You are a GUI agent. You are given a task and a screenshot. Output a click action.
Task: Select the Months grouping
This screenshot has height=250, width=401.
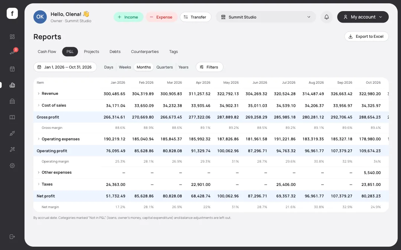[x=144, y=67]
